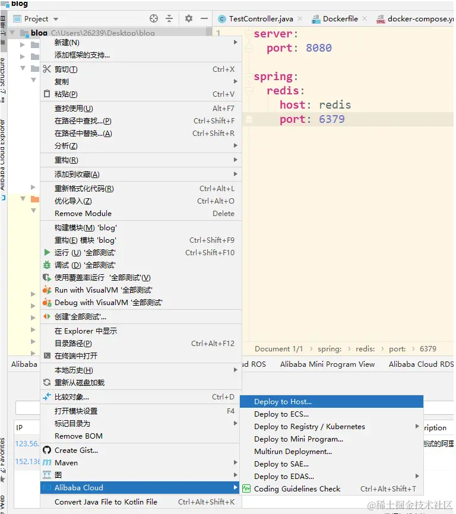Select 在路径中查找...(P)
Viewport: 456px width, 514px height.
click(x=141, y=120)
